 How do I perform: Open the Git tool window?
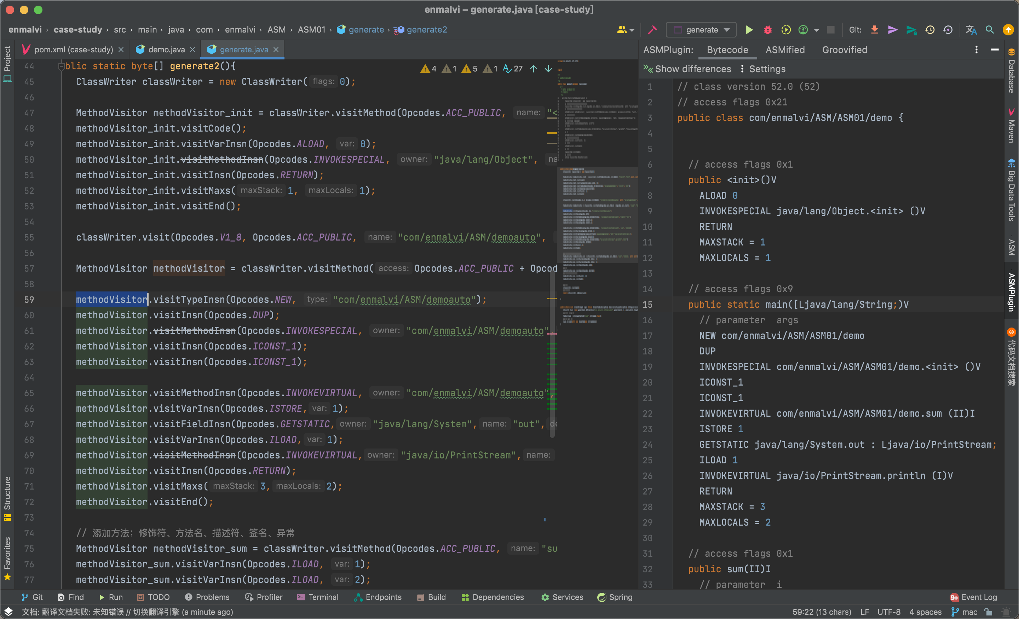pos(32,597)
